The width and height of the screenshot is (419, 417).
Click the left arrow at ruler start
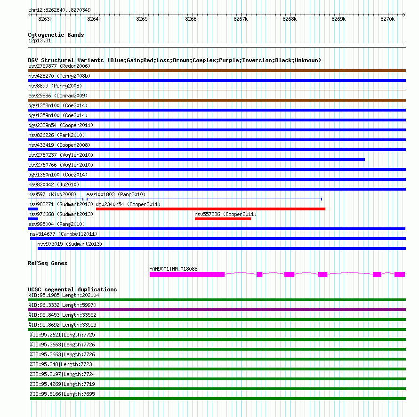[29, 15]
